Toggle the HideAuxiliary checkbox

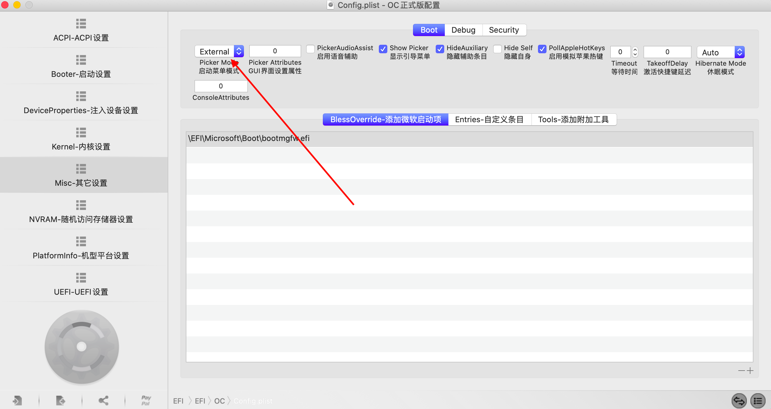(x=440, y=47)
